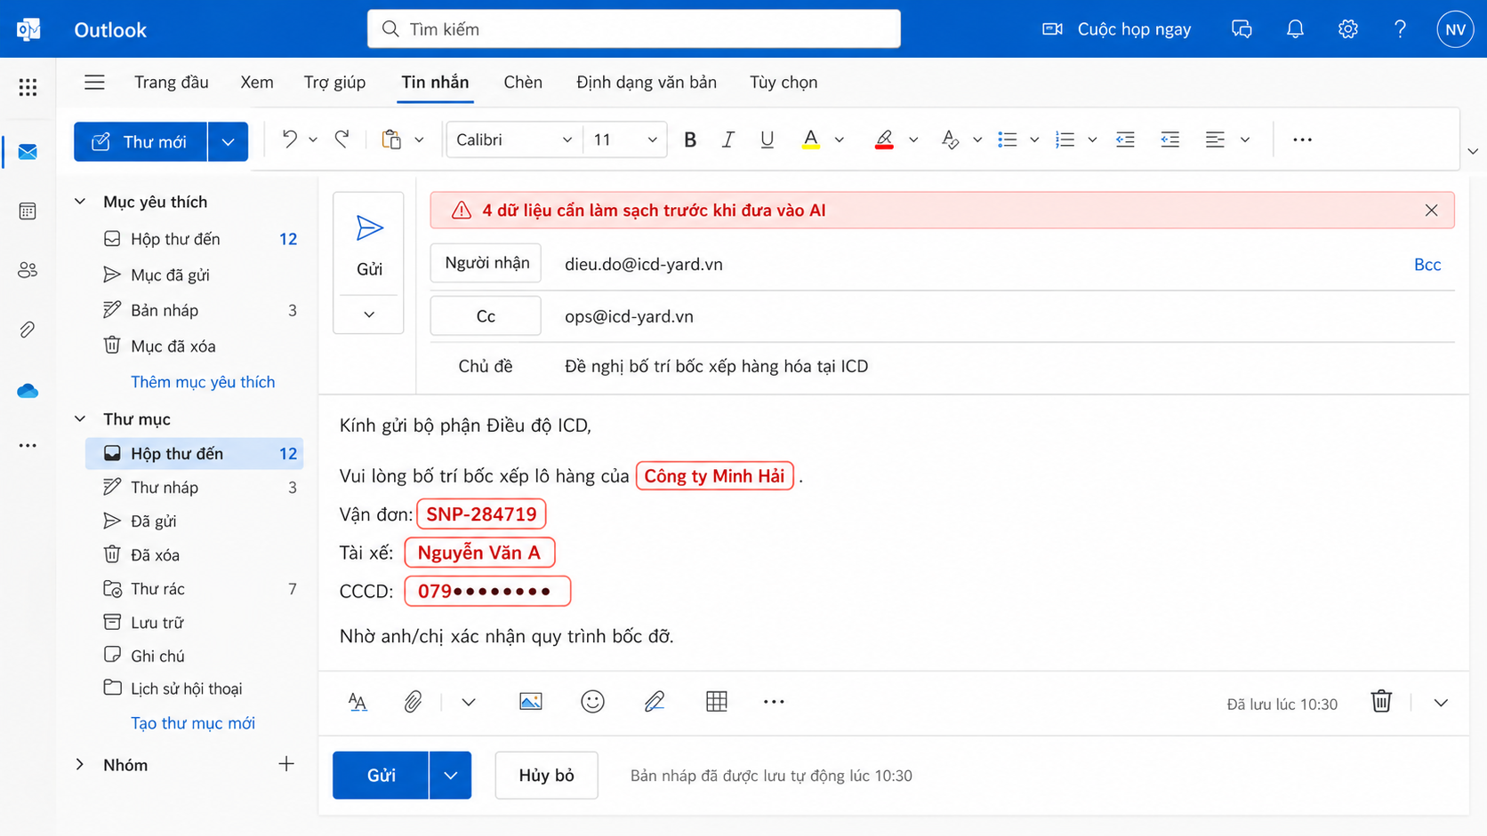Expand the Nhóm section

(x=80, y=764)
